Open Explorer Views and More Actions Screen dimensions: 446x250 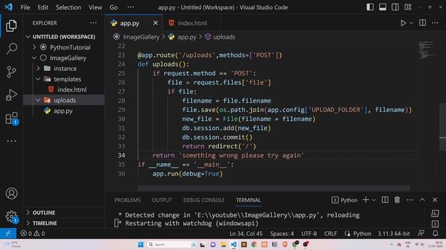point(93,23)
